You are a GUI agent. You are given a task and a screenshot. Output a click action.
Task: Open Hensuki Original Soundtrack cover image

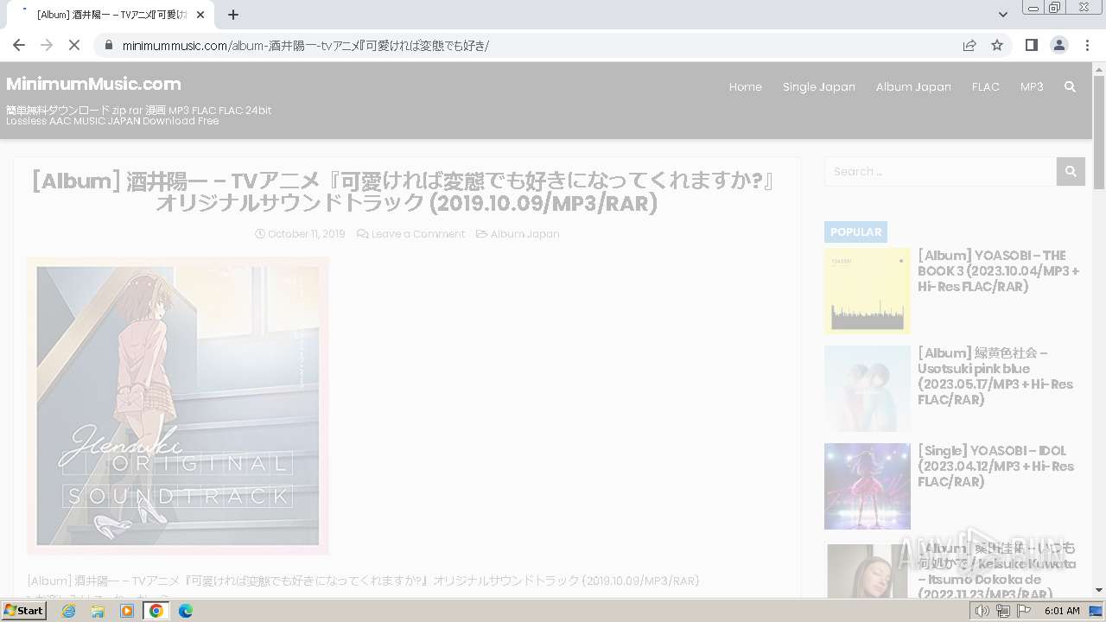[178, 405]
